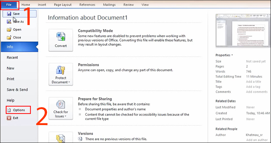Click the Add a title field
This screenshot has height=143, width=271.
(x=253, y=81)
